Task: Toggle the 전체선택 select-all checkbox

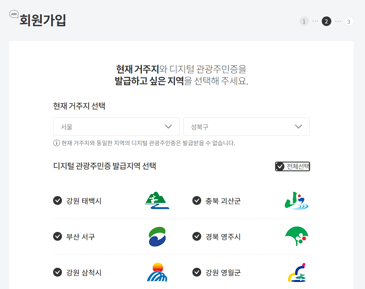Action: click(281, 166)
